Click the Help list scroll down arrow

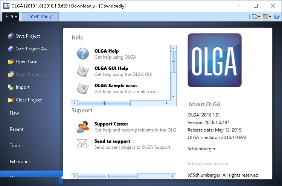(173, 97)
